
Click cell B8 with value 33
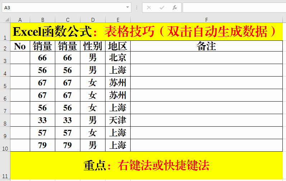click(42, 120)
